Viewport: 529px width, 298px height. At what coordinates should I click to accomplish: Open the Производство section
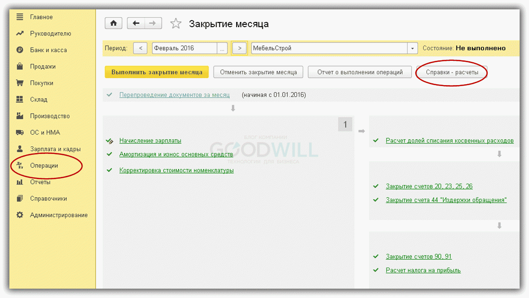[x=50, y=116]
